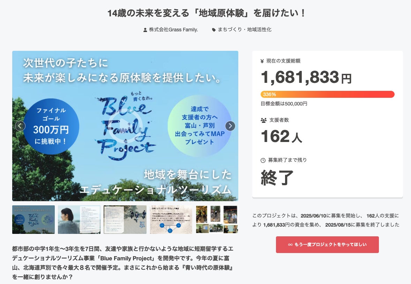Select the thumbnail with woman's portrait
This screenshot has width=411, height=284.
coord(79,219)
